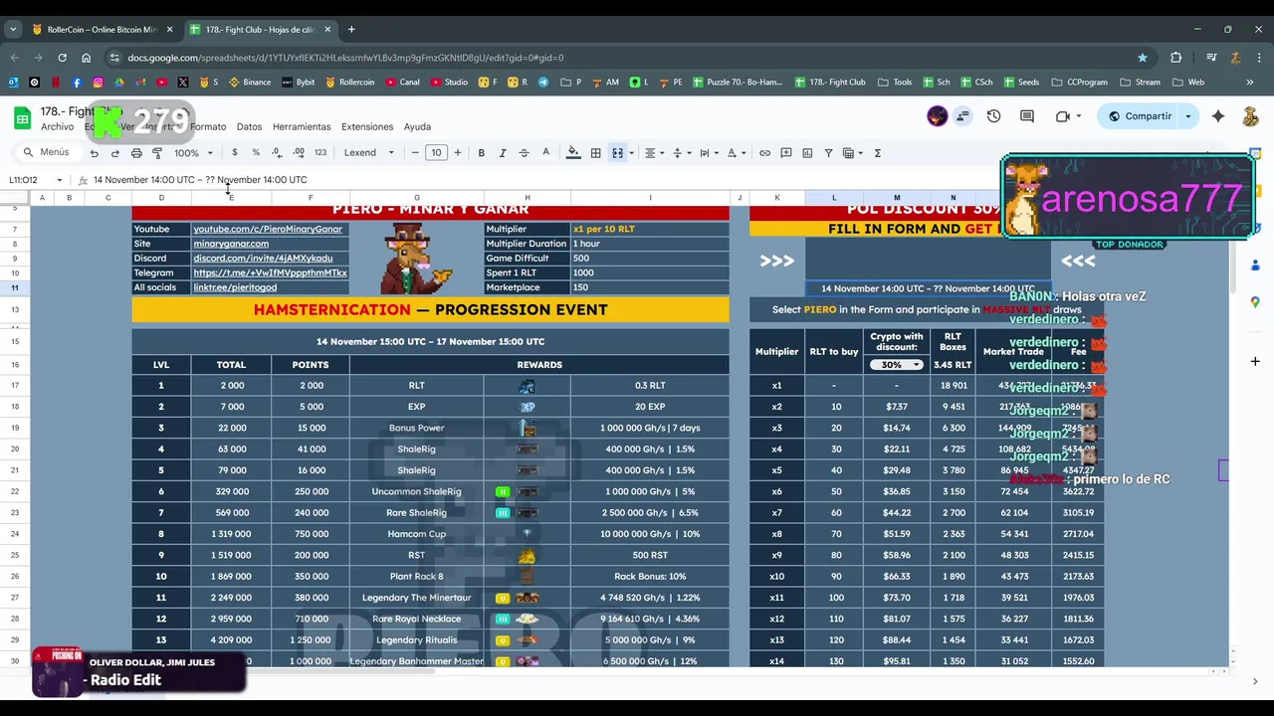Toggle strikethrough formatting
The width and height of the screenshot is (1274, 716).
[524, 153]
